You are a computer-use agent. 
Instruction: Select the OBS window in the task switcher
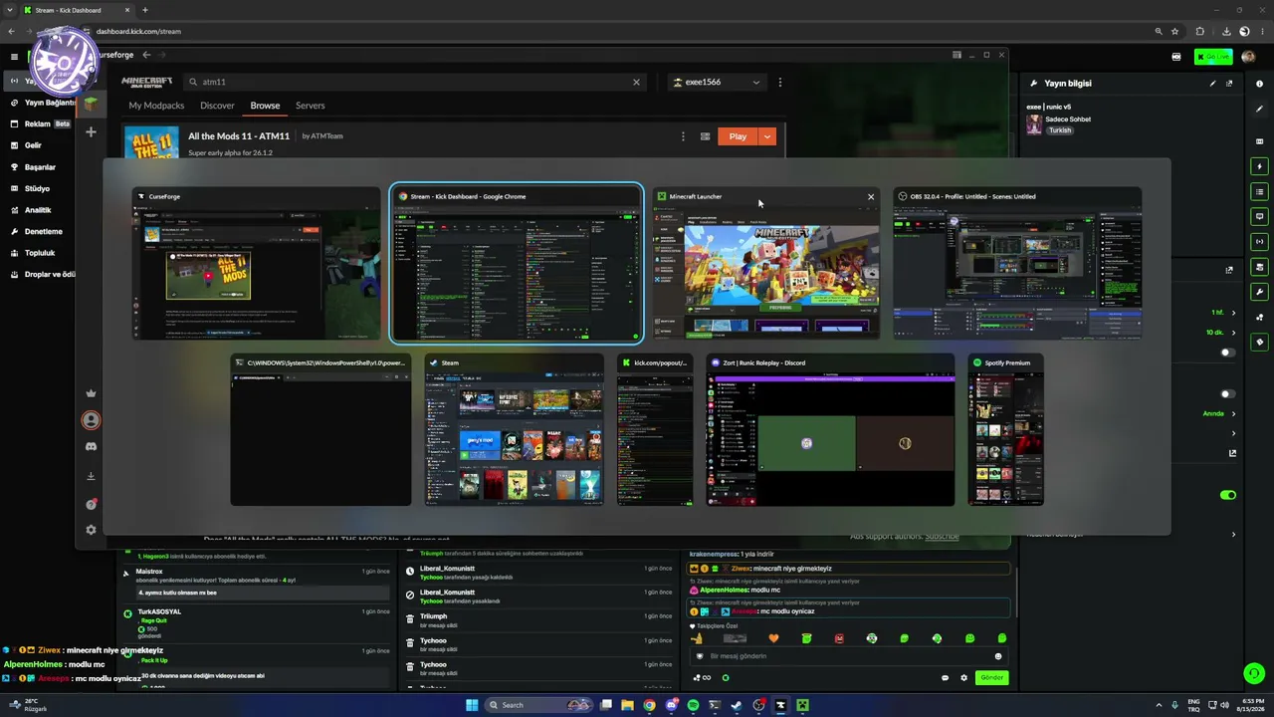coord(1017,264)
